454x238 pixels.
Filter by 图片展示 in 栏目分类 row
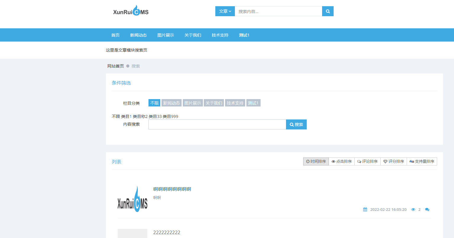click(x=193, y=103)
